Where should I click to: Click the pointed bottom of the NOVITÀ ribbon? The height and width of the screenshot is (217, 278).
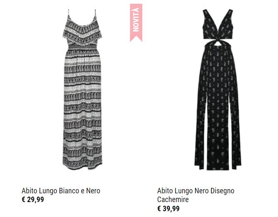coord(136,39)
